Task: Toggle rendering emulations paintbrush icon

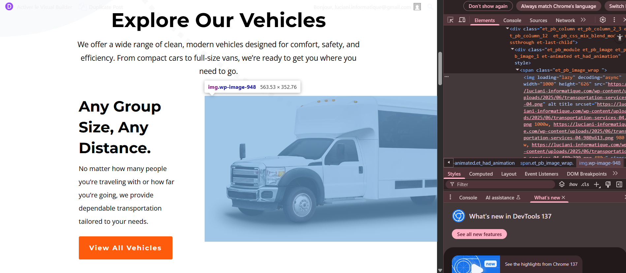Action: click(x=608, y=184)
